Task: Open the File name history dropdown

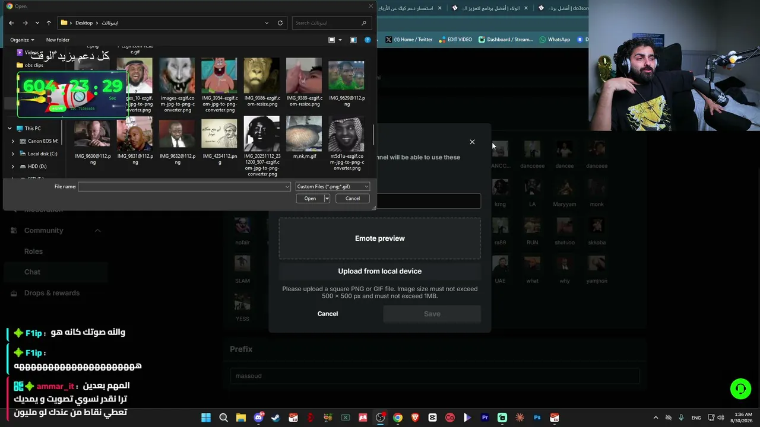Action: click(287, 187)
